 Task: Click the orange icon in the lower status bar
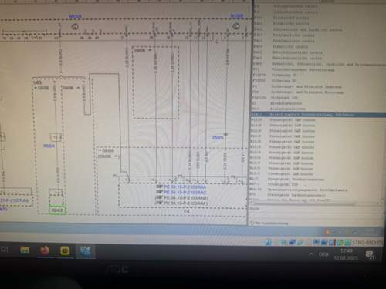coord(327,232)
